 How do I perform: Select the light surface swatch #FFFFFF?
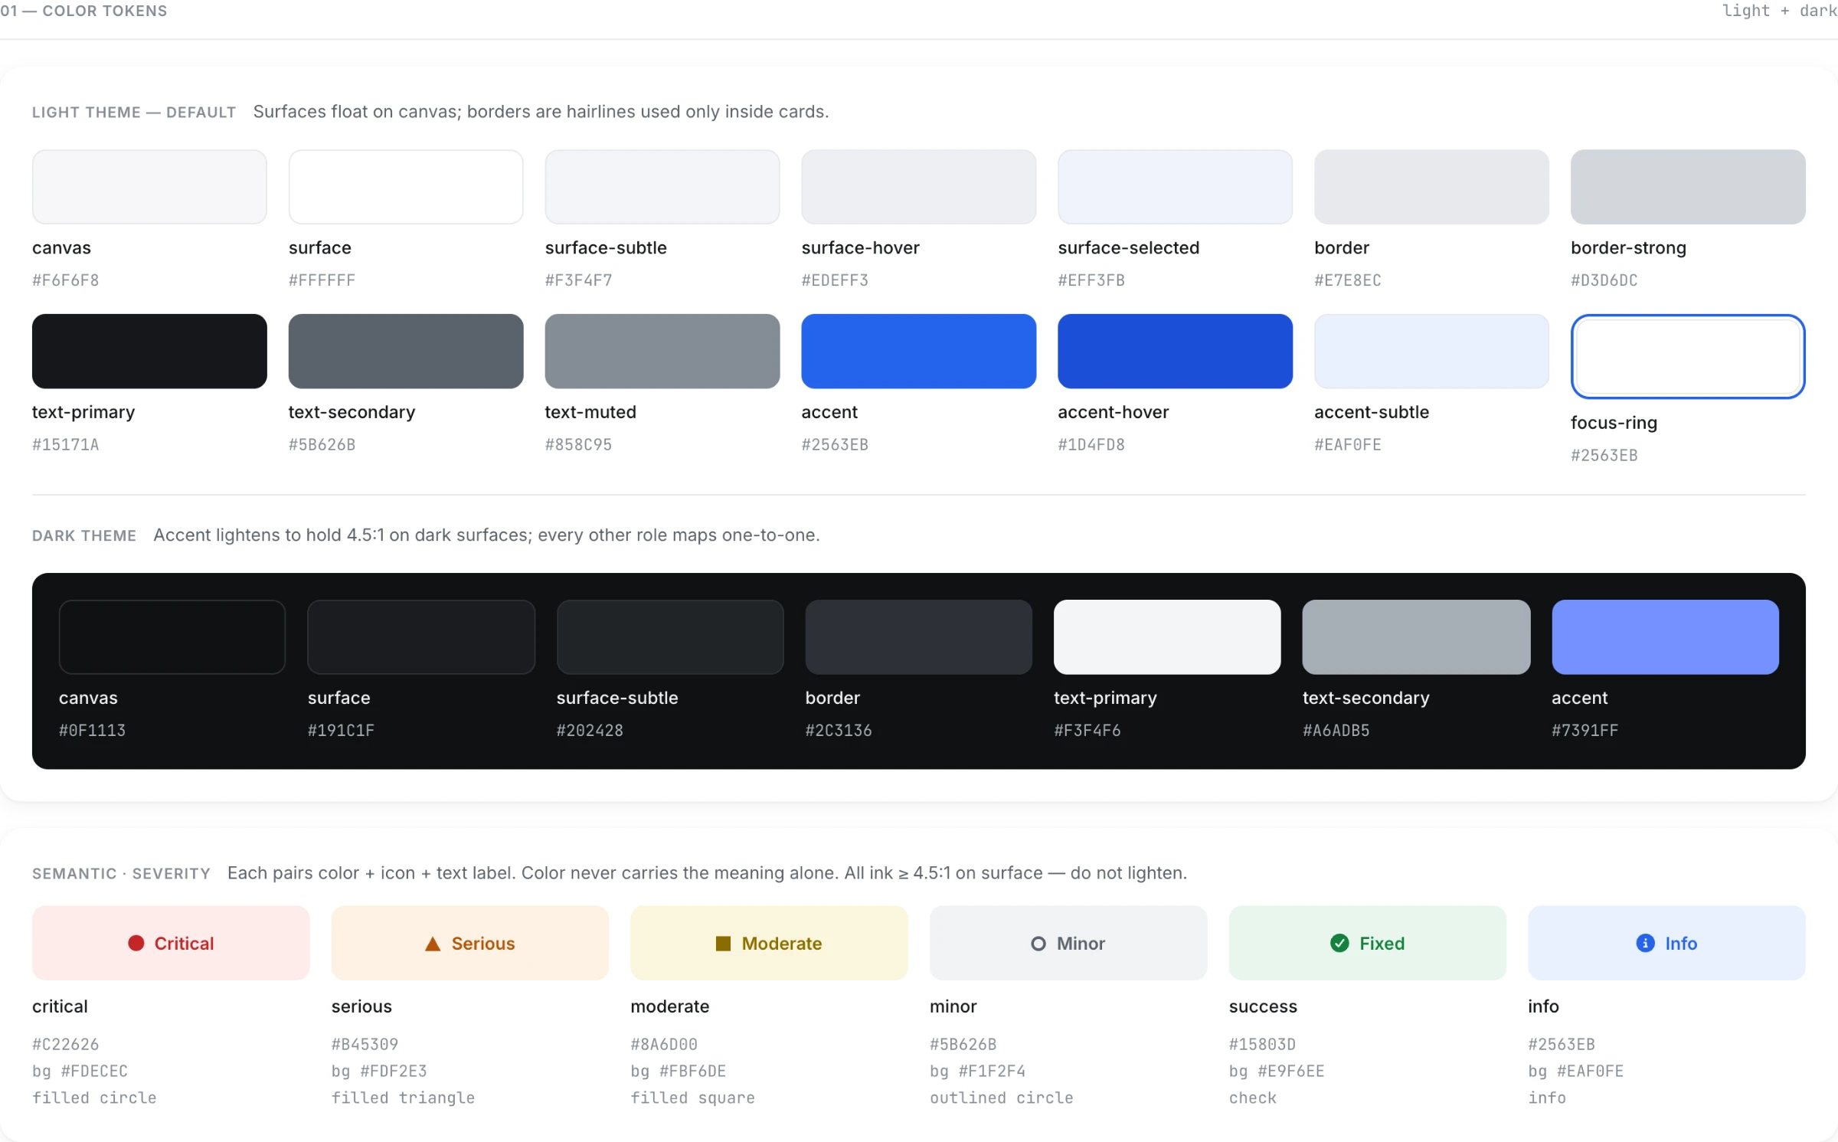pyautogui.click(x=406, y=187)
